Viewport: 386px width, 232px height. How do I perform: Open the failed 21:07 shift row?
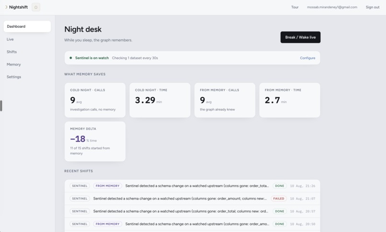[192, 199]
